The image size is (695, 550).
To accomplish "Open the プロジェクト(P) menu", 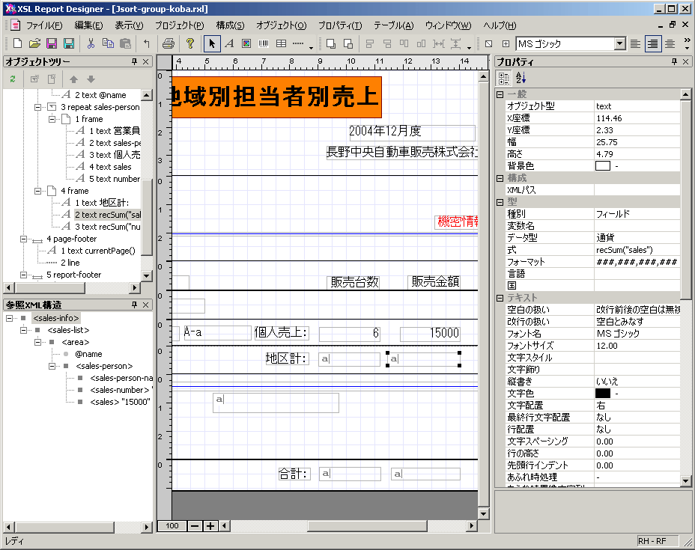I will point(180,25).
